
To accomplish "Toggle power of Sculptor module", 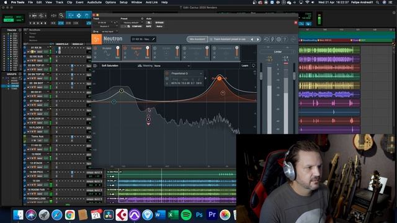I will tap(96, 48).
